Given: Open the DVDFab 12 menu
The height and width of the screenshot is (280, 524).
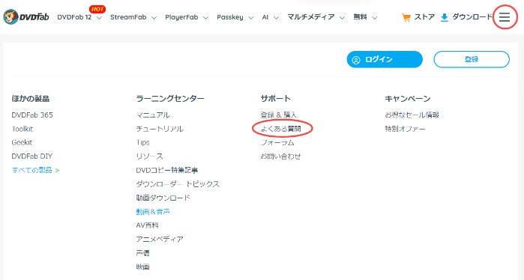Looking at the screenshot, I should 74,17.
